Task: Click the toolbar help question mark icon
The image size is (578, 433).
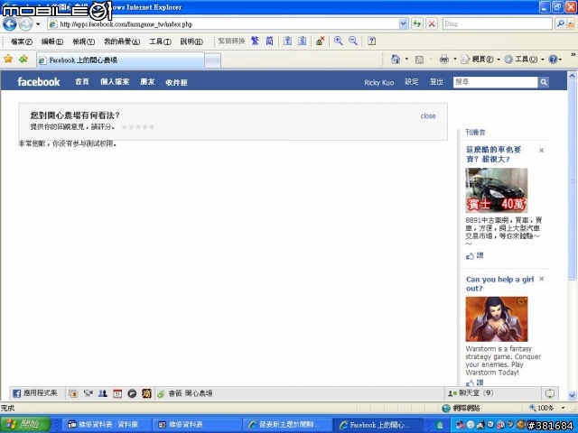Action: (371, 41)
